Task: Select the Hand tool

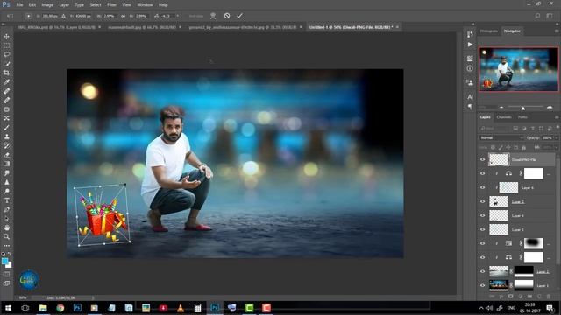Action: (6, 227)
